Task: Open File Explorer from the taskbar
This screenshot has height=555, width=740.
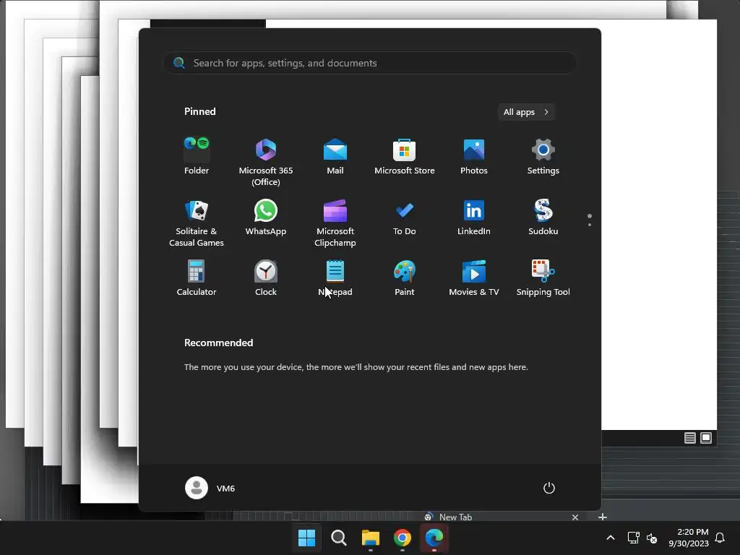Action: (371, 538)
